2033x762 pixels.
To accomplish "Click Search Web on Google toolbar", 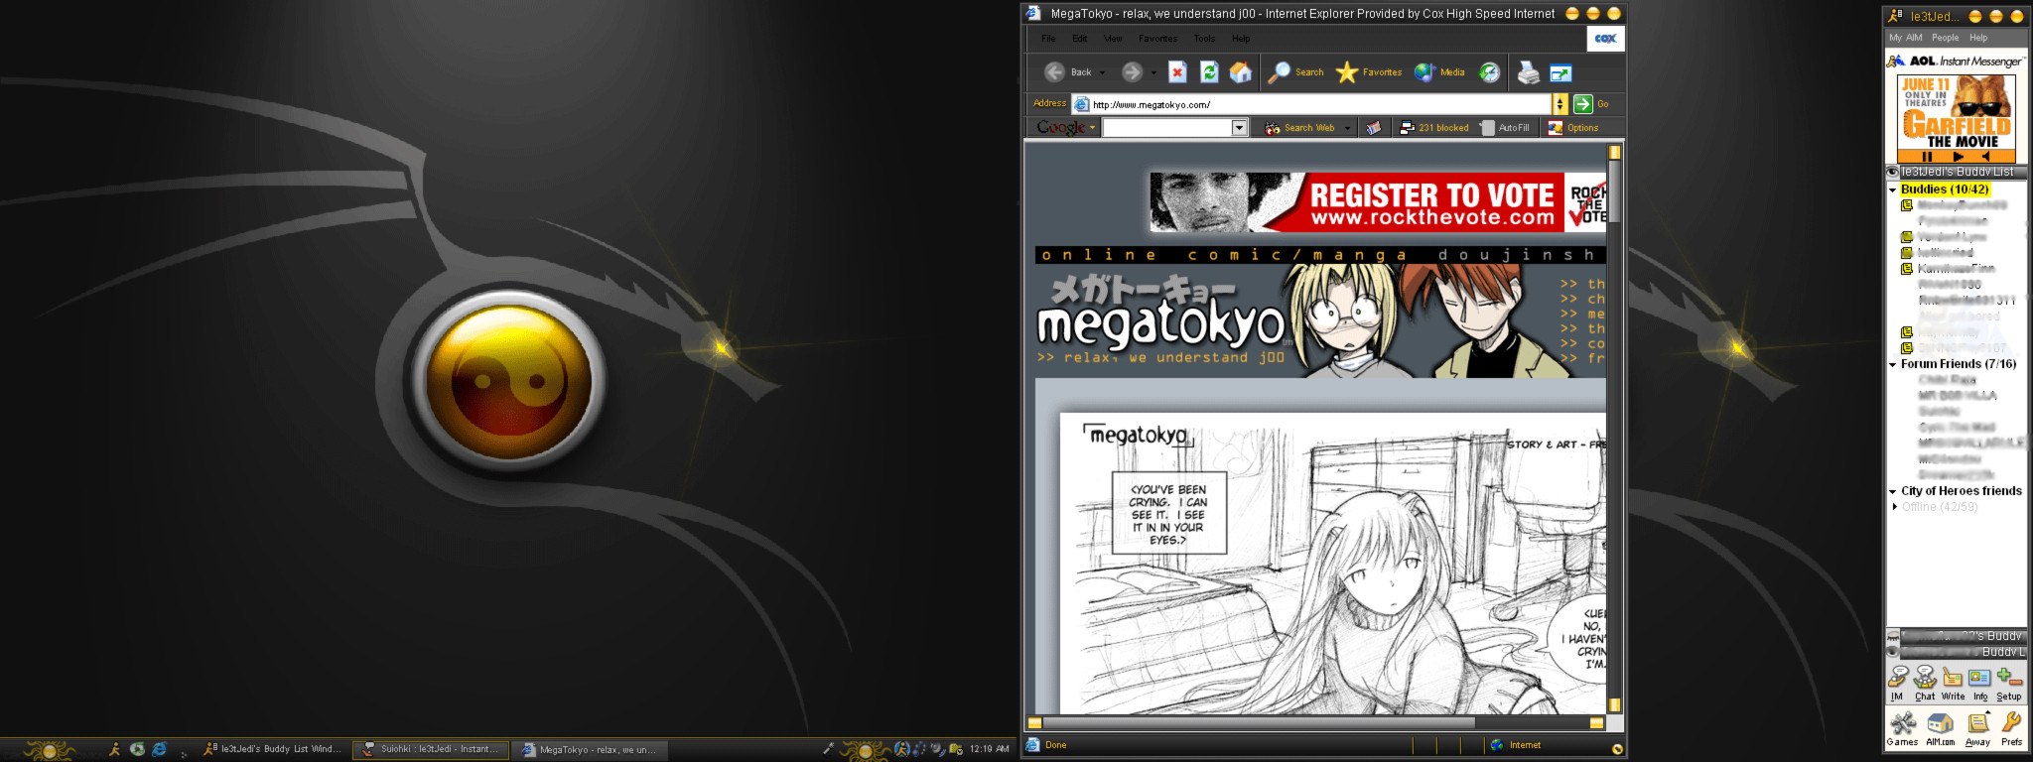I will pyautogui.click(x=1299, y=127).
